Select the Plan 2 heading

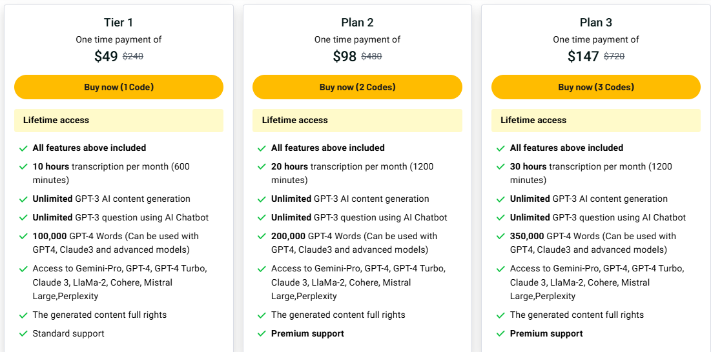[x=357, y=23]
